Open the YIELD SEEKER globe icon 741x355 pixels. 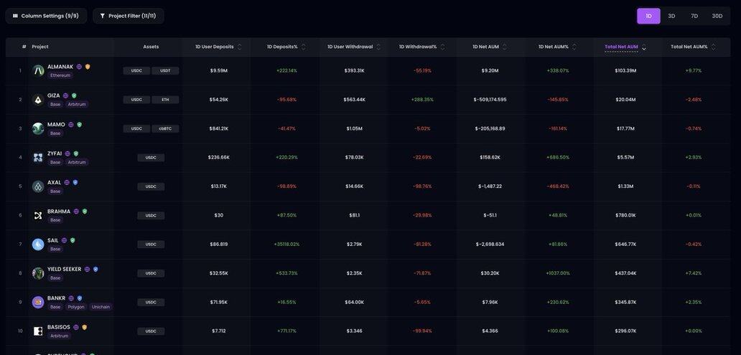88,270
